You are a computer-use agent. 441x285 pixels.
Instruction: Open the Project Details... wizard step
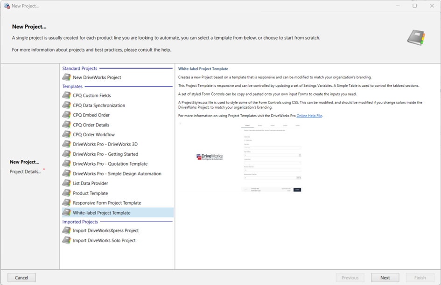[25, 172]
